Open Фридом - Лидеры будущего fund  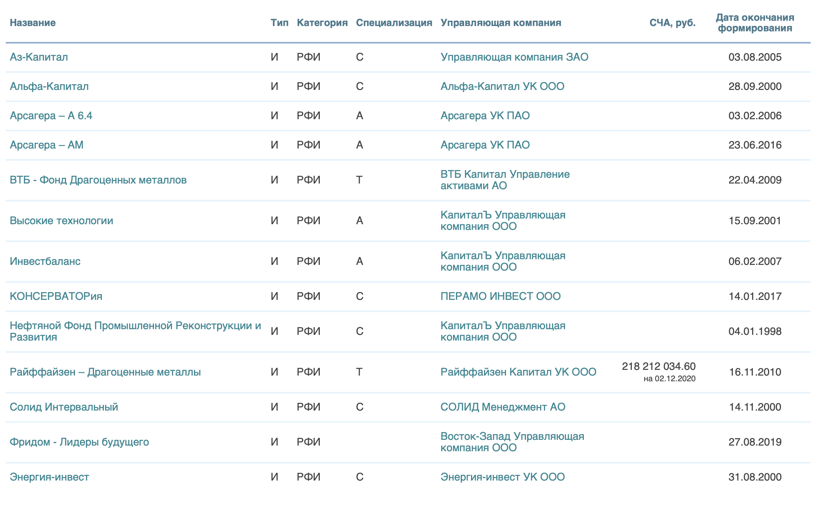click(79, 442)
